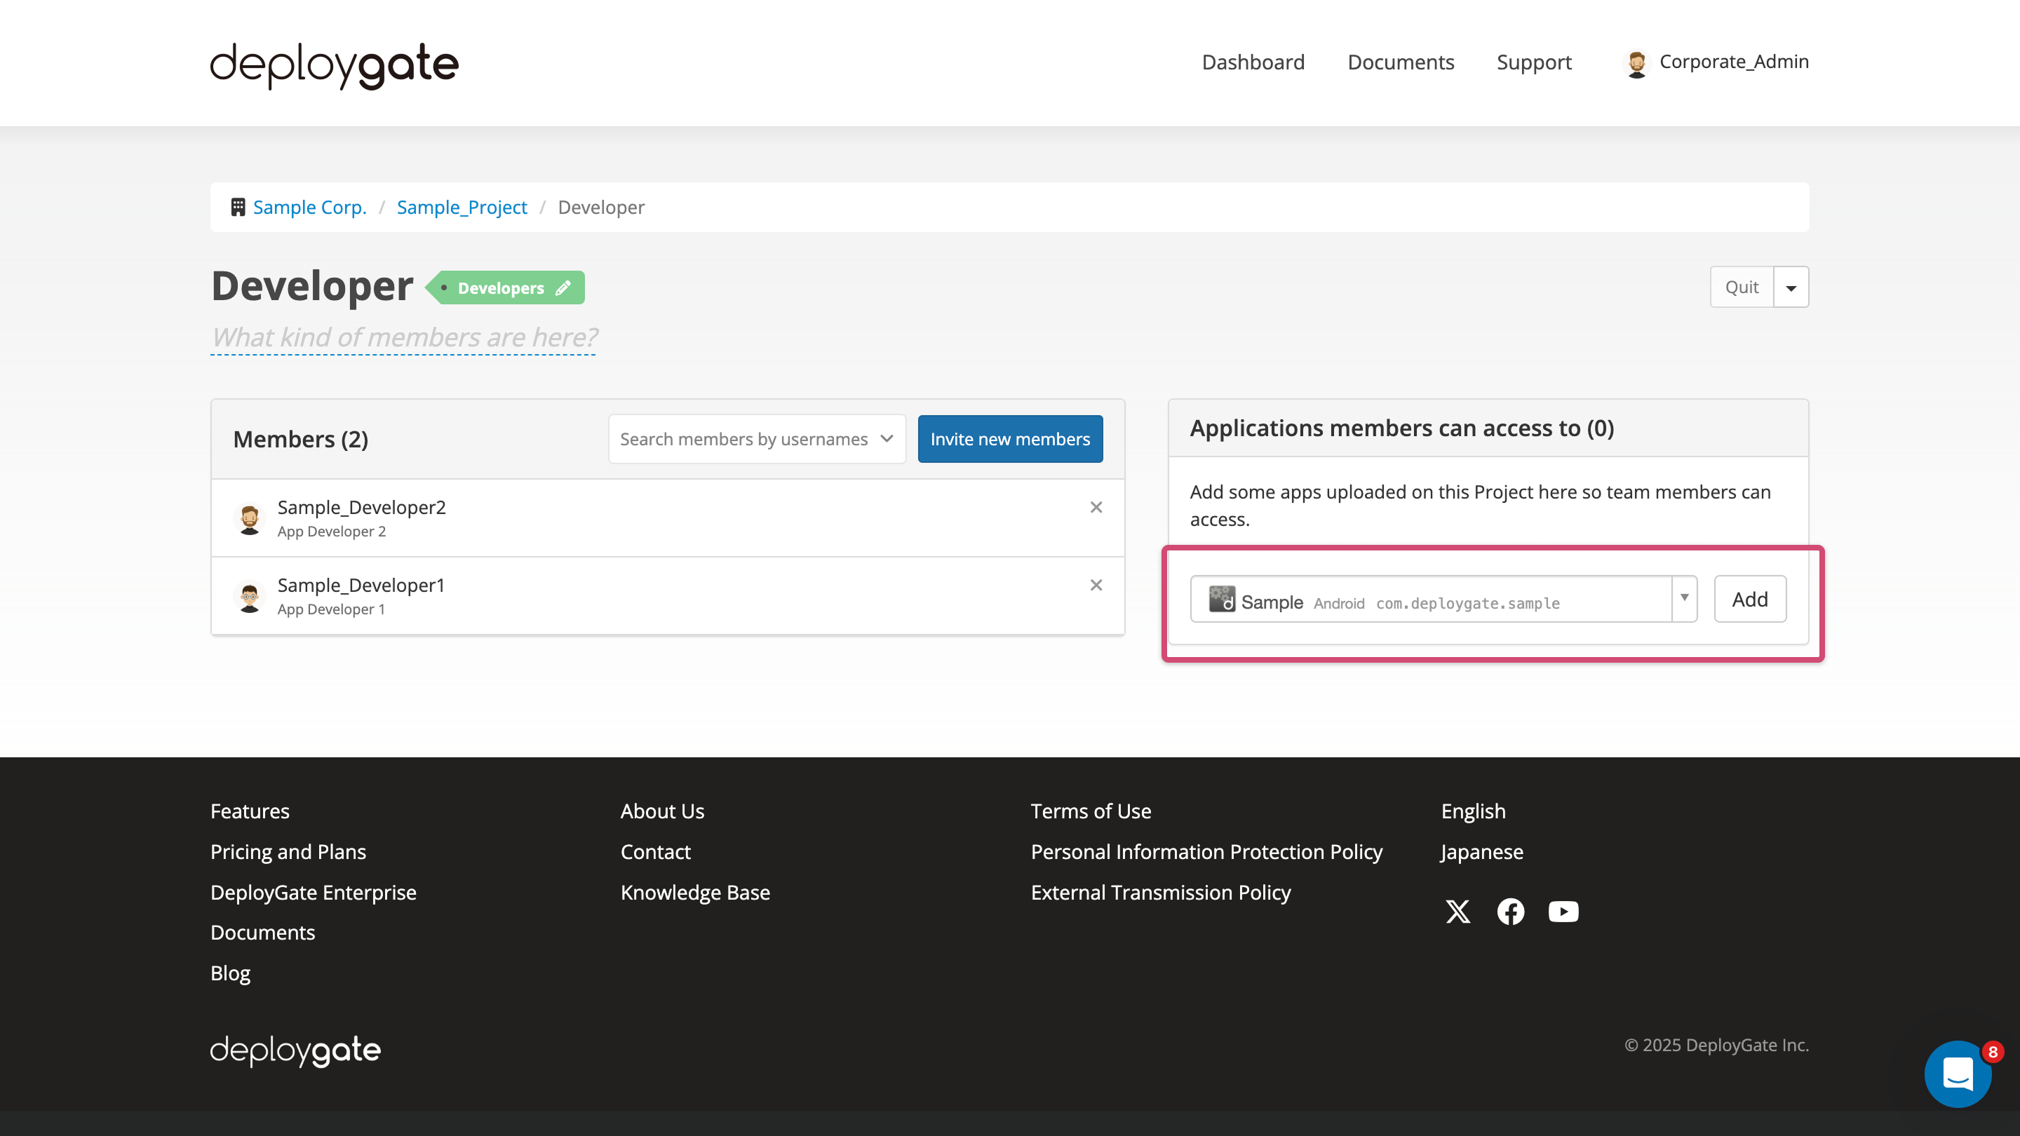2020x1136 pixels.
Task: Open the Support menu item
Action: click(1534, 62)
